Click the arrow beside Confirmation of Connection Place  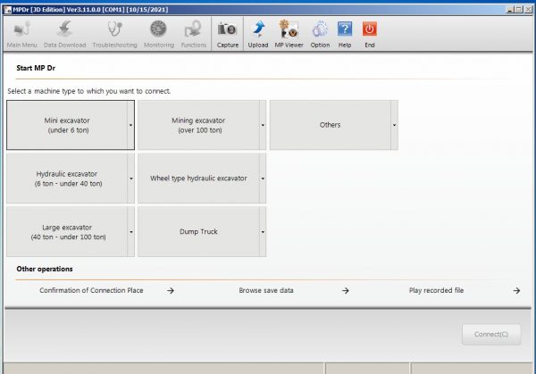click(x=171, y=291)
